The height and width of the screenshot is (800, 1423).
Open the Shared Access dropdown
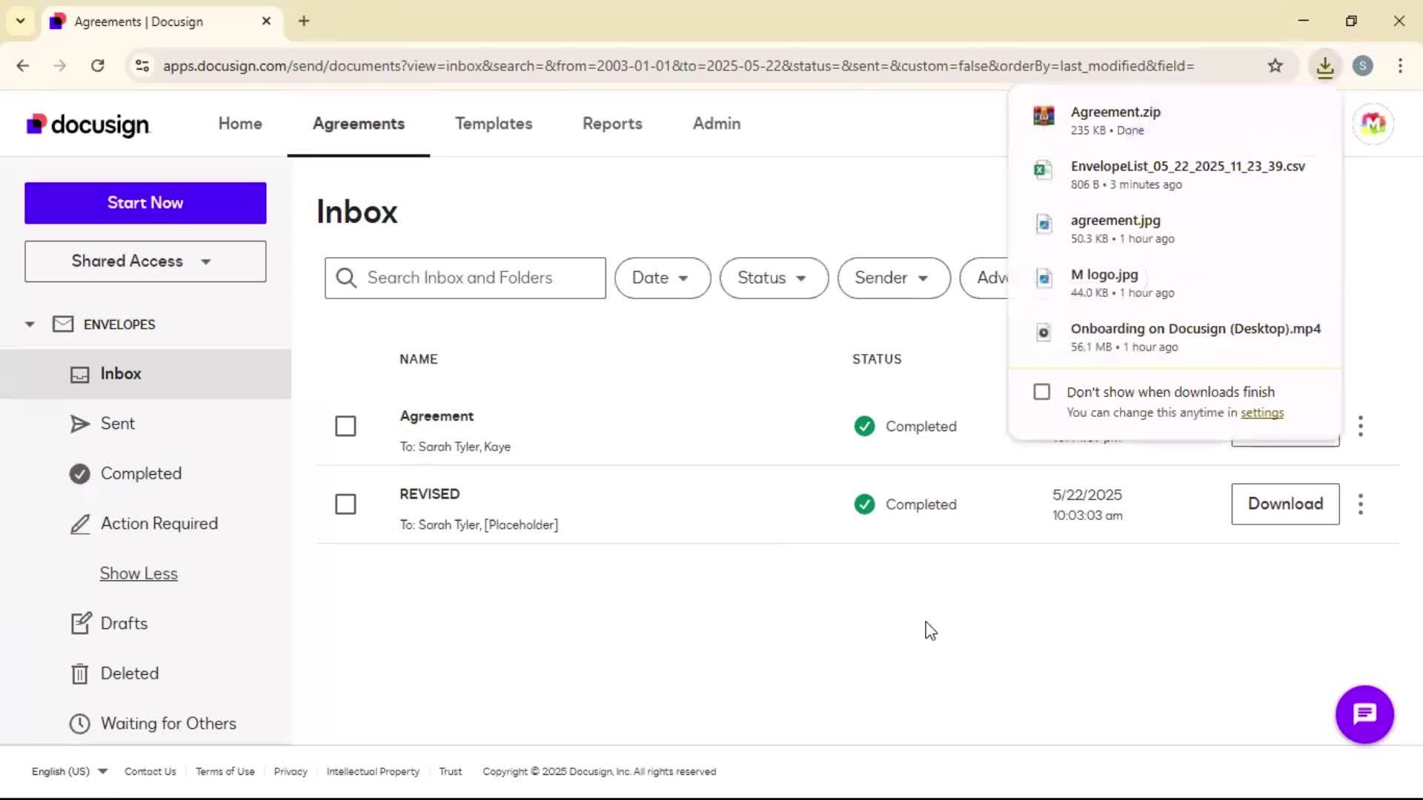point(145,261)
